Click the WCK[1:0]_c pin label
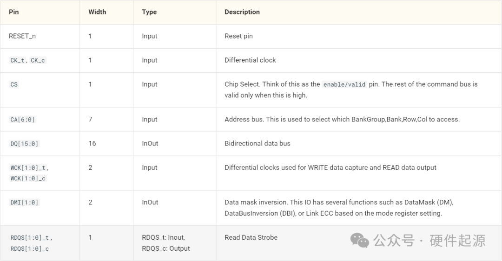 coord(28,178)
